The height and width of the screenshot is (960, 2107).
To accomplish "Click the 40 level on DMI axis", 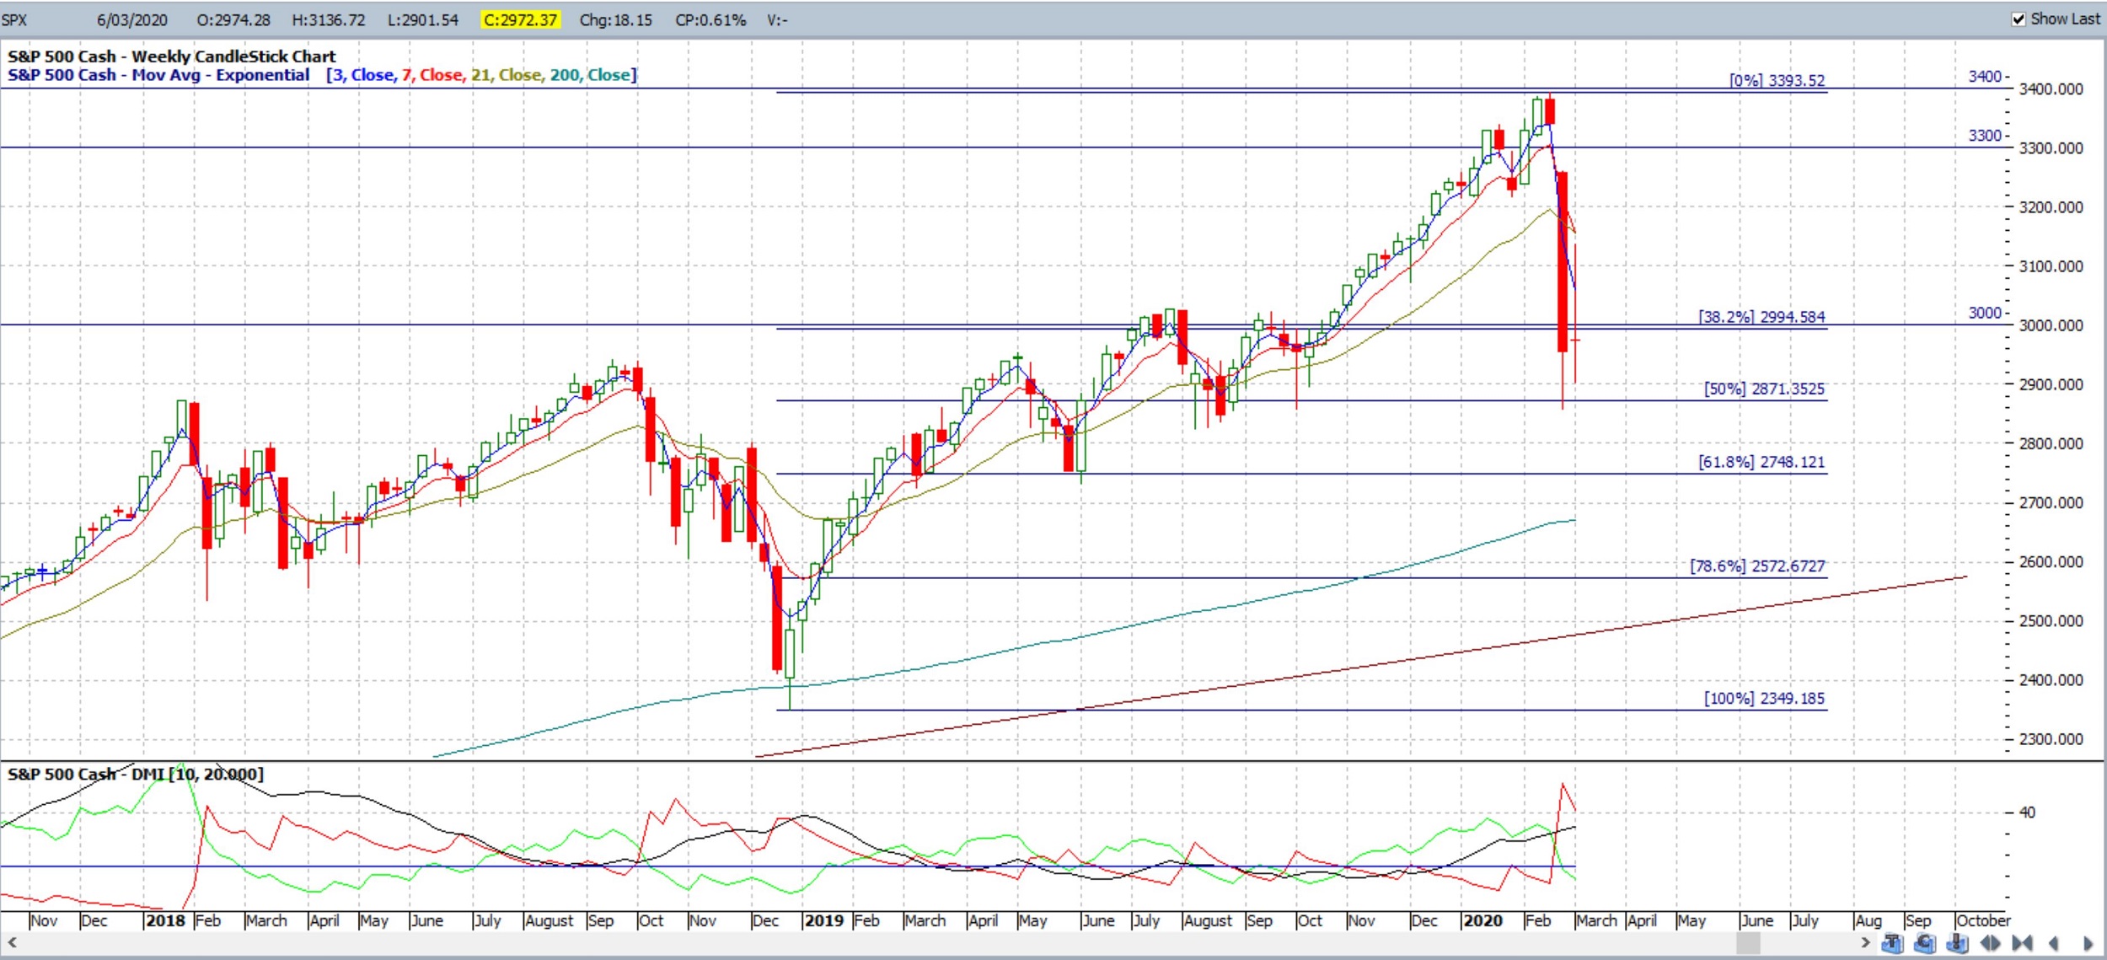I will [2027, 813].
